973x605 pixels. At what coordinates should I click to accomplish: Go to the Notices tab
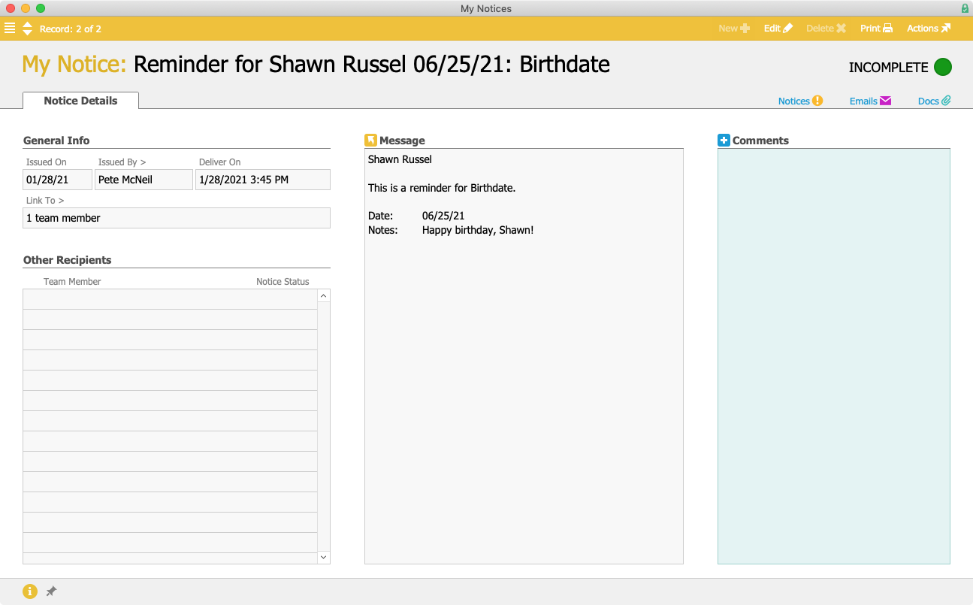click(794, 100)
